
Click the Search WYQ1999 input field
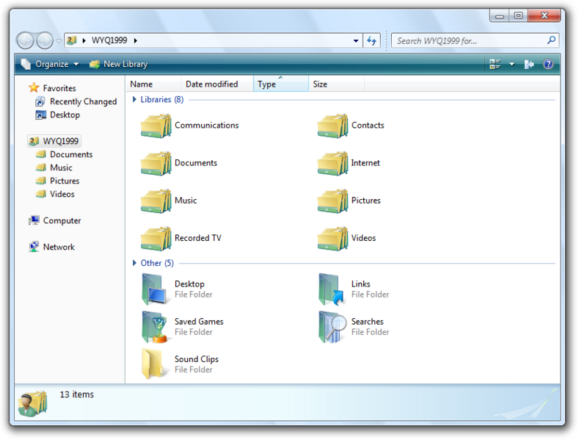470,41
